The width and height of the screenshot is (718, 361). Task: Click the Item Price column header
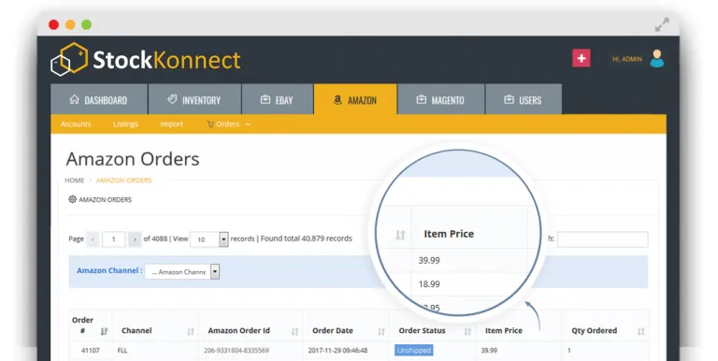click(x=504, y=330)
